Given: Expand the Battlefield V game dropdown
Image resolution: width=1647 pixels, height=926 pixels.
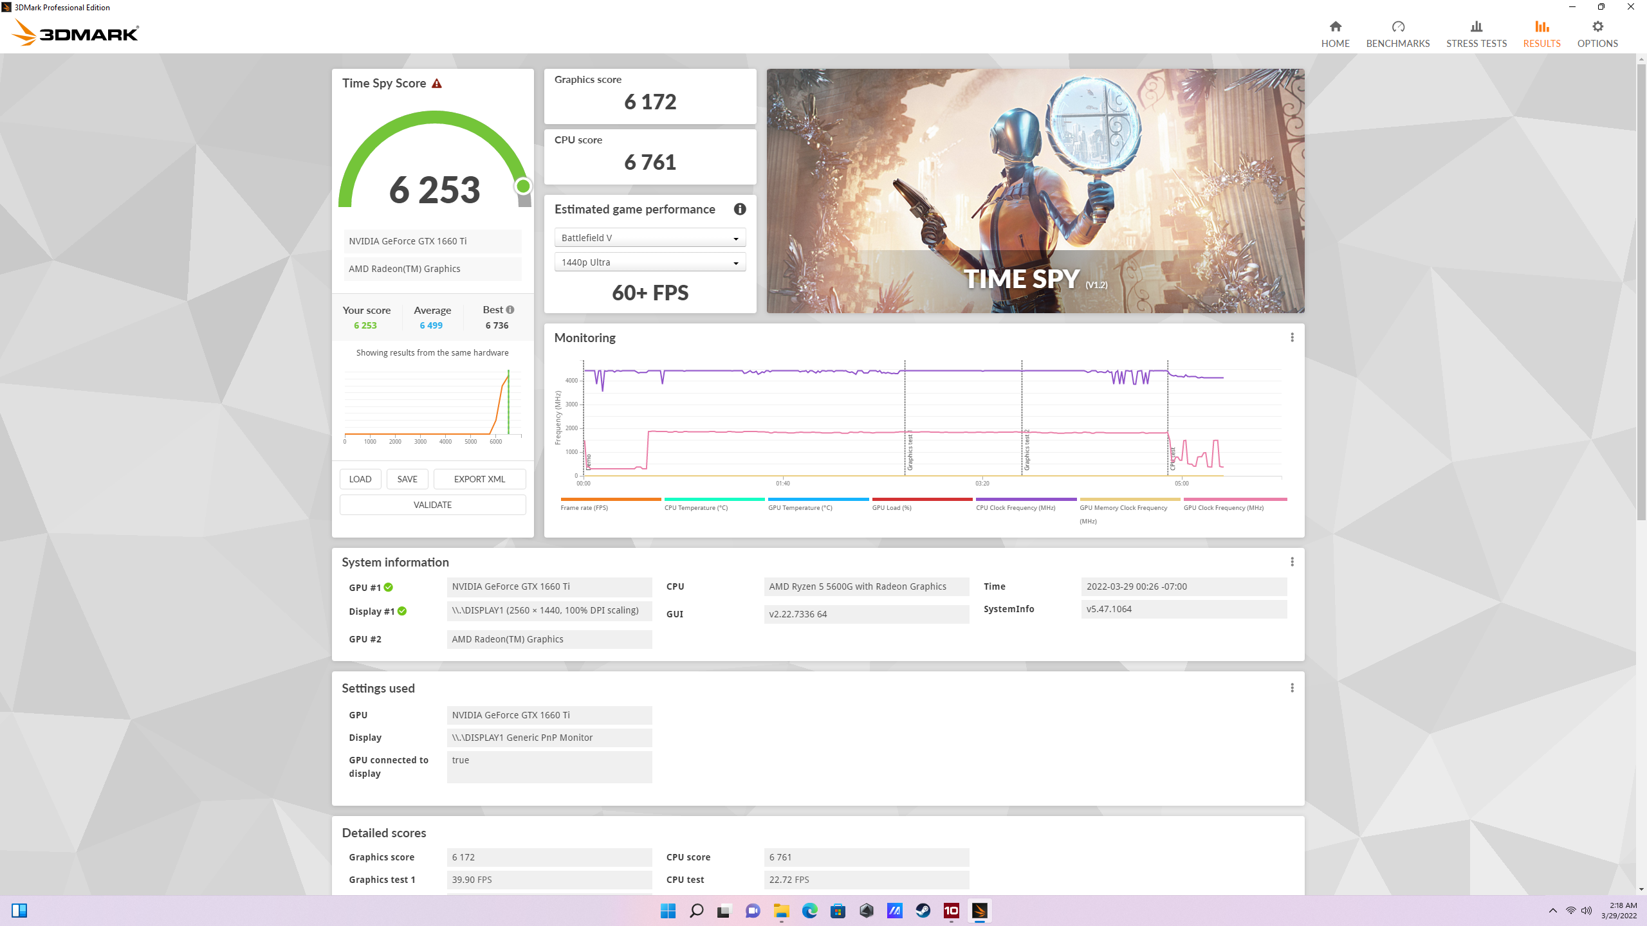Looking at the screenshot, I should point(650,238).
